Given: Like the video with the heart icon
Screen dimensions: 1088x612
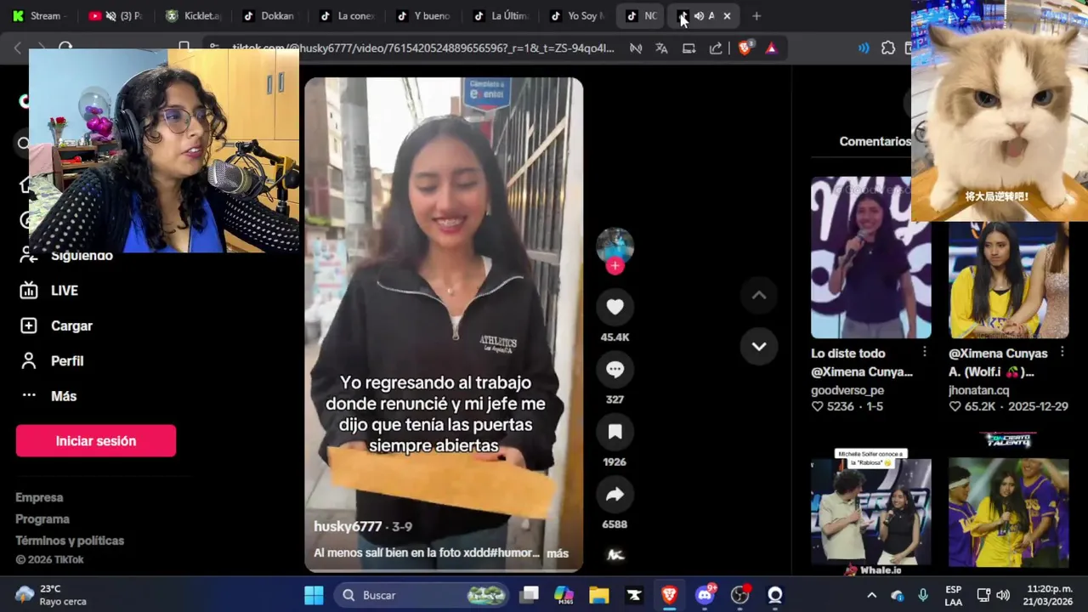Looking at the screenshot, I should click(615, 307).
